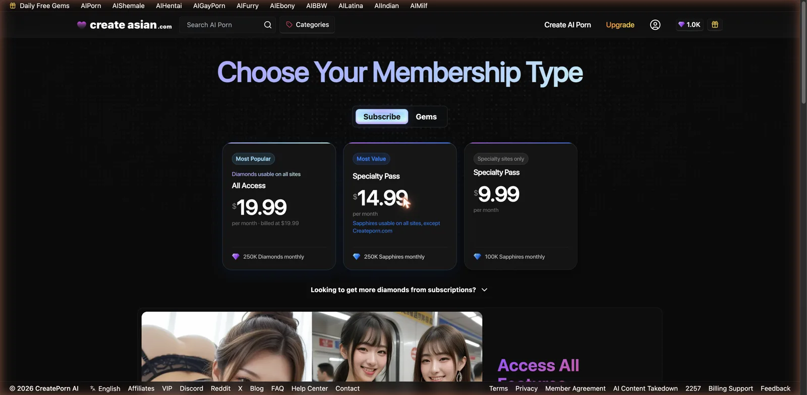The height and width of the screenshot is (395, 807).
Task: Click the createasian.com logo text
Action: click(x=131, y=25)
